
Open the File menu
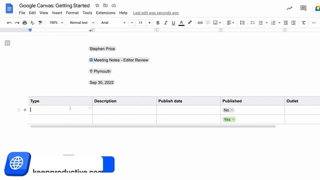22,13
